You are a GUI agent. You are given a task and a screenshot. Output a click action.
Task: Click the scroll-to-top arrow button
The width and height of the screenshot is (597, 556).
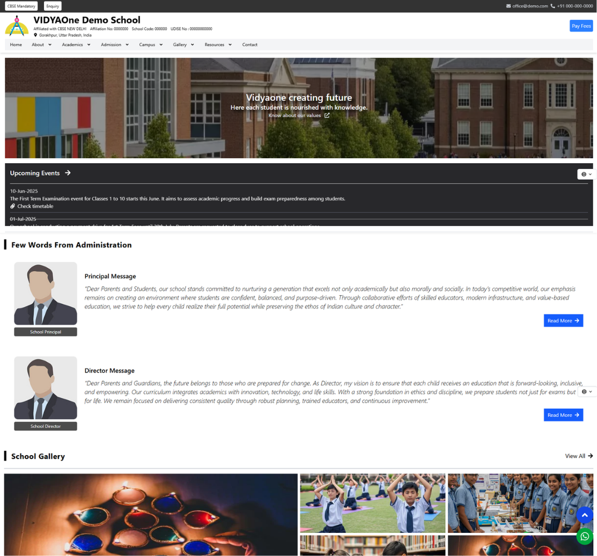tap(585, 515)
